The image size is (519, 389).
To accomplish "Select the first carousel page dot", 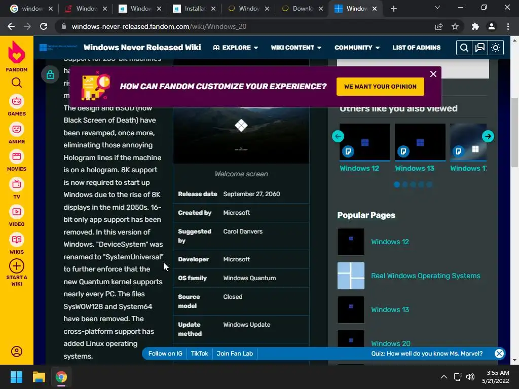I will click(x=397, y=184).
